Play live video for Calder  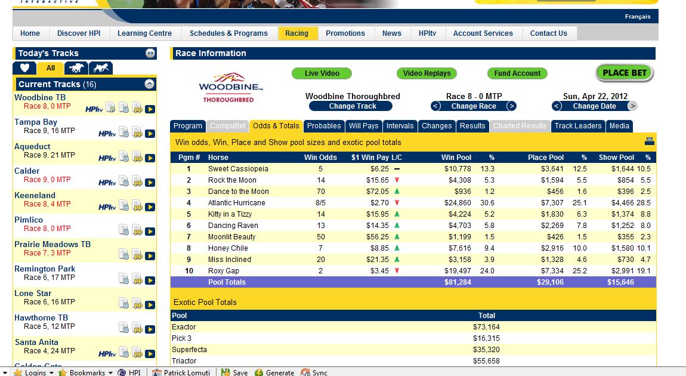(x=150, y=183)
